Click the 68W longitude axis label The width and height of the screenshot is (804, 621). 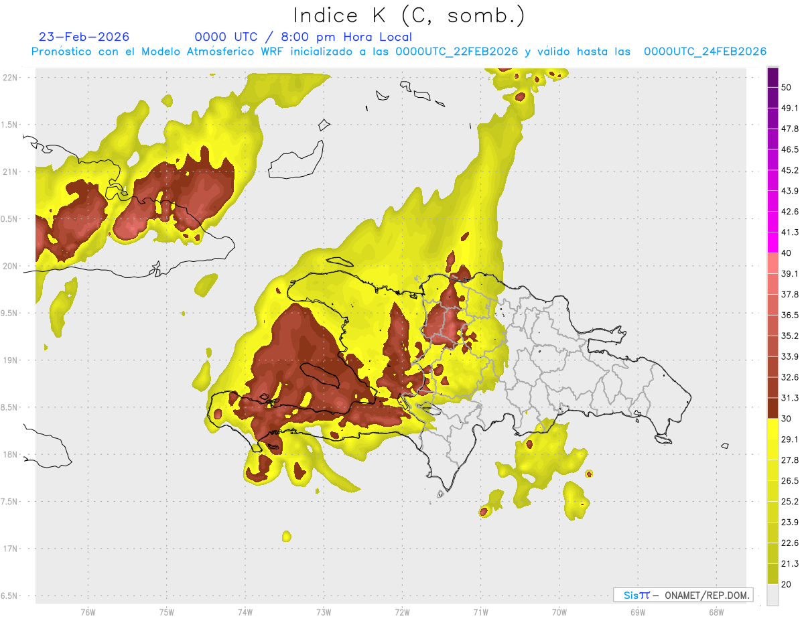(716, 612)
